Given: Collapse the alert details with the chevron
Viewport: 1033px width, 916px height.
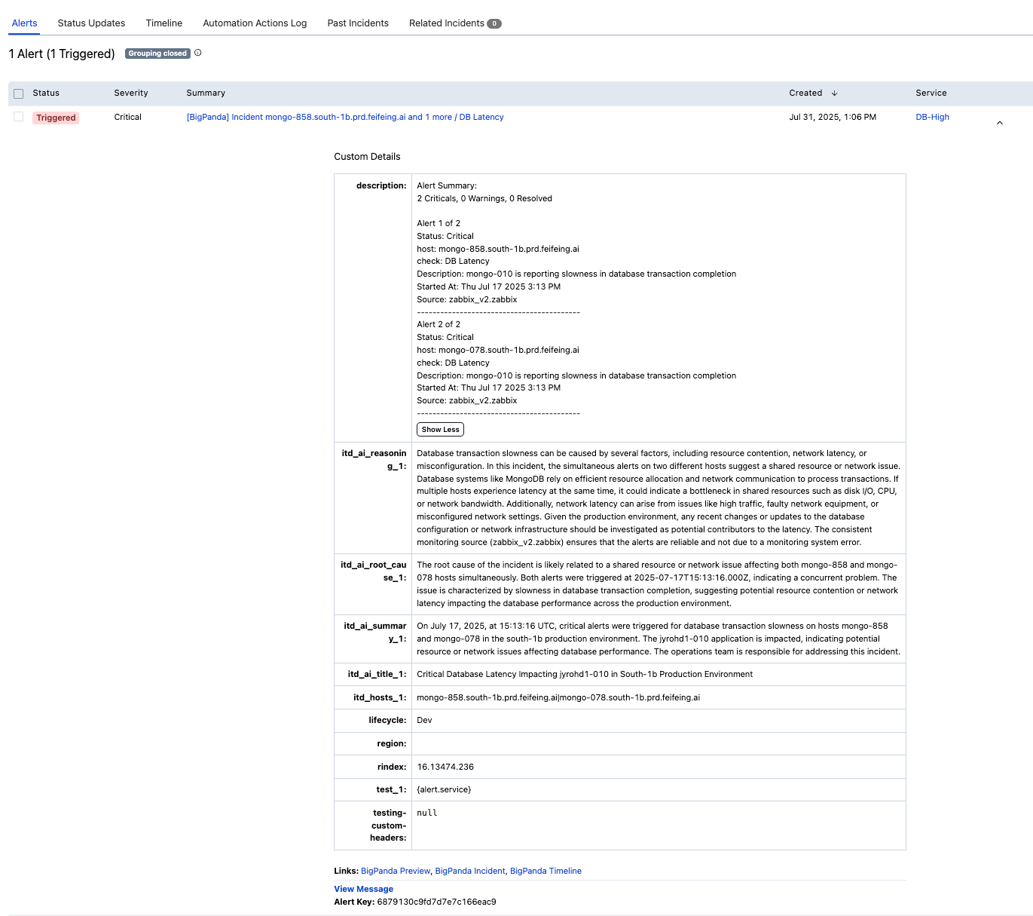Looking at the screenshot, I should [999, 121].
